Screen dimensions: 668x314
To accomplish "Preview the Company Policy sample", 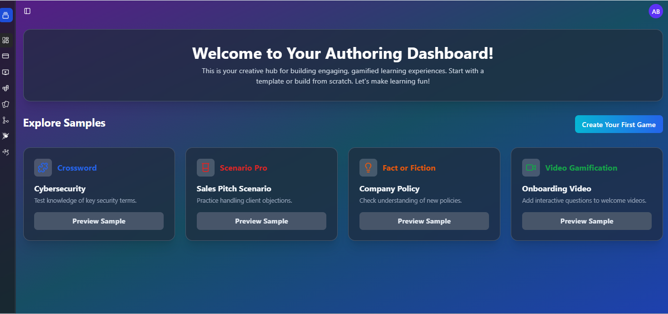I will coord(424,221).
